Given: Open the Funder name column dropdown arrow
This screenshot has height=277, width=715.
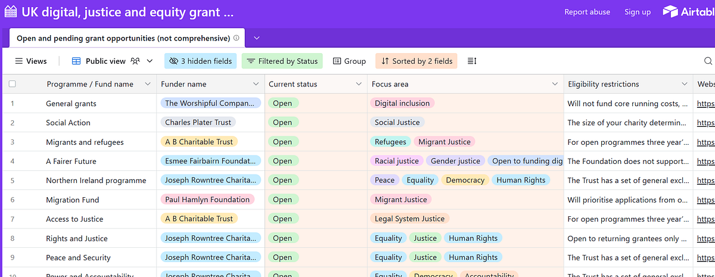Looking at the screenshot, I should pyautogui.click(x=256, y=84).
